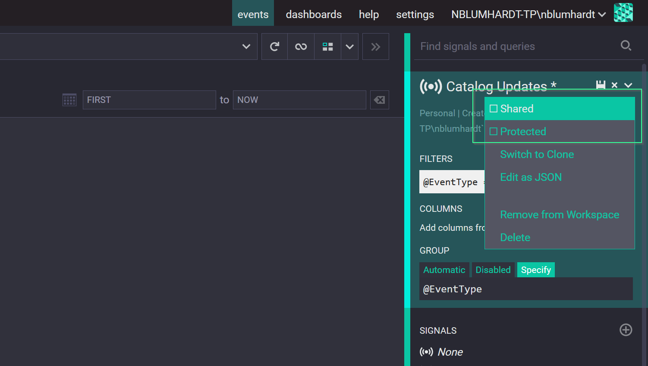
Task: Close the Catalog Updates signal editor
Action: point(614,85)
